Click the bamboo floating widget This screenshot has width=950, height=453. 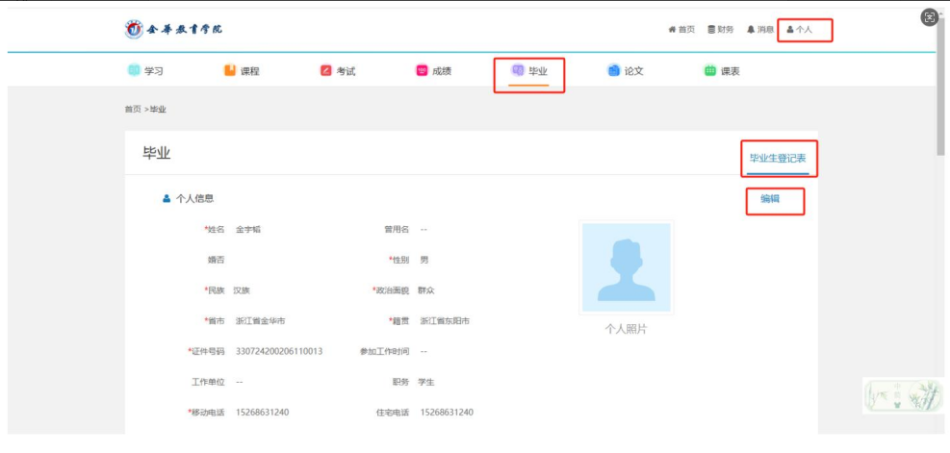pos(902,396)
